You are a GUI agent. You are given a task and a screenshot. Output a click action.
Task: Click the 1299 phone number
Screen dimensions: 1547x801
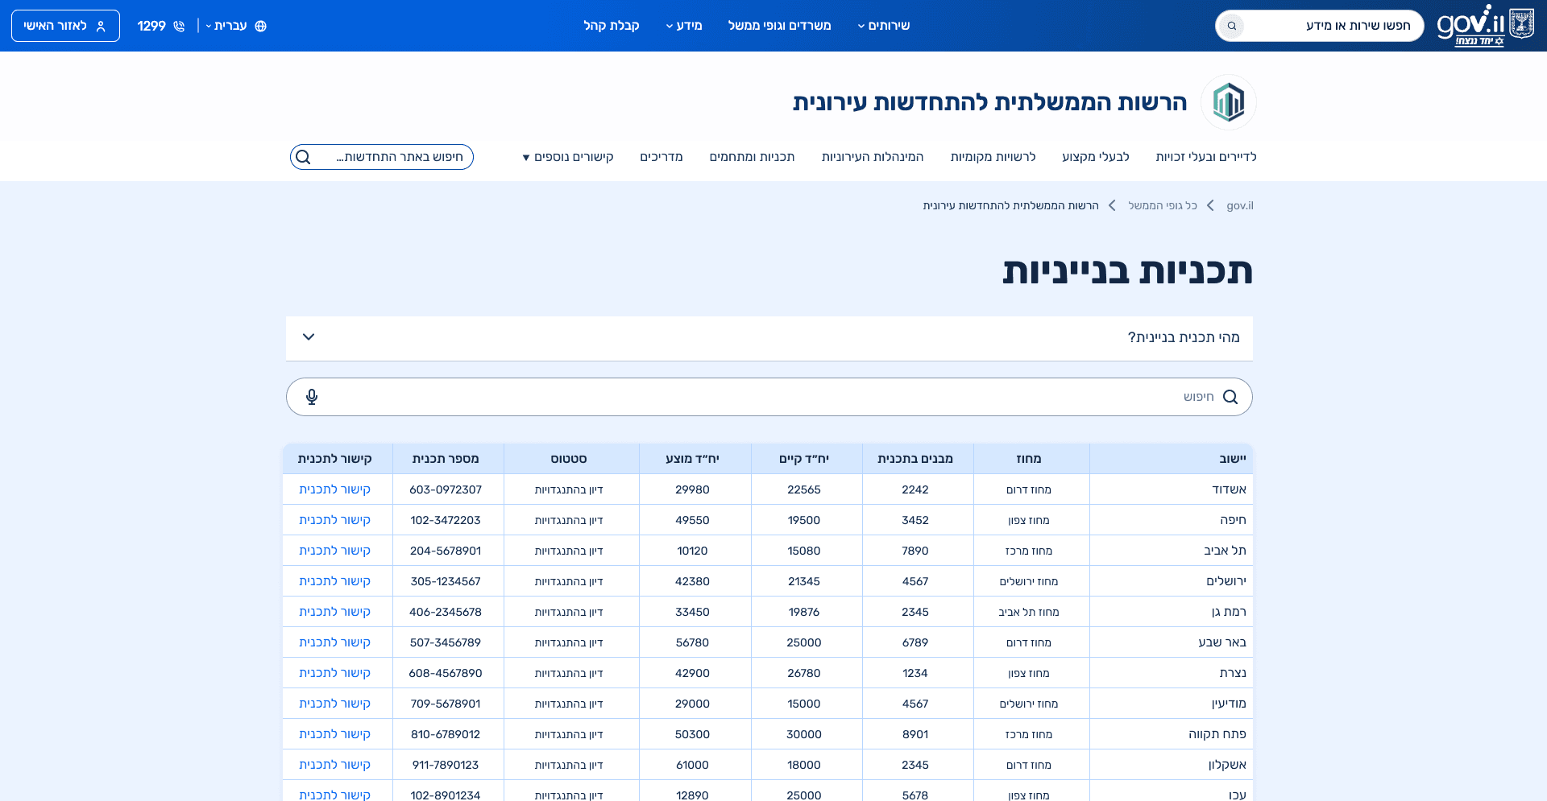pyautogui.click(x=151, y=26)
